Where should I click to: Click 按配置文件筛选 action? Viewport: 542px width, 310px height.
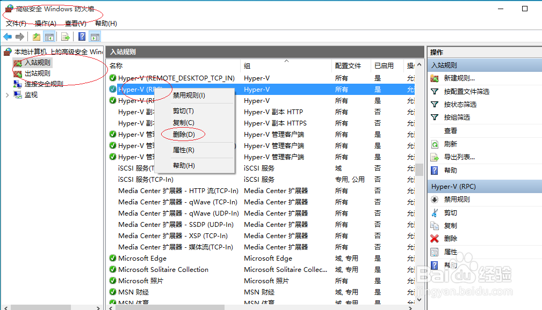(467, 92)
